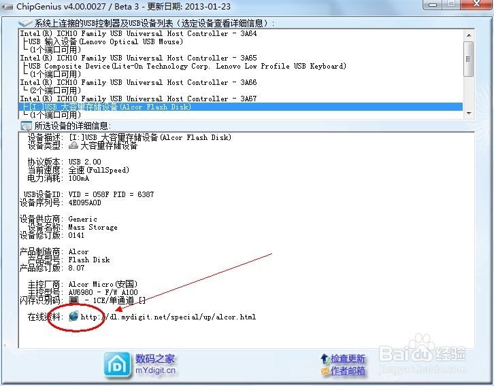Minimize the ChipGenius window
The height and width of the screenshot is (386, 494).
click(x=433, y=4)
